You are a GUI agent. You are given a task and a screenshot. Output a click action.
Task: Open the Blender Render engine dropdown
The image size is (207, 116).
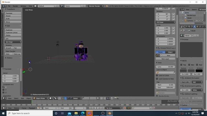96,6
